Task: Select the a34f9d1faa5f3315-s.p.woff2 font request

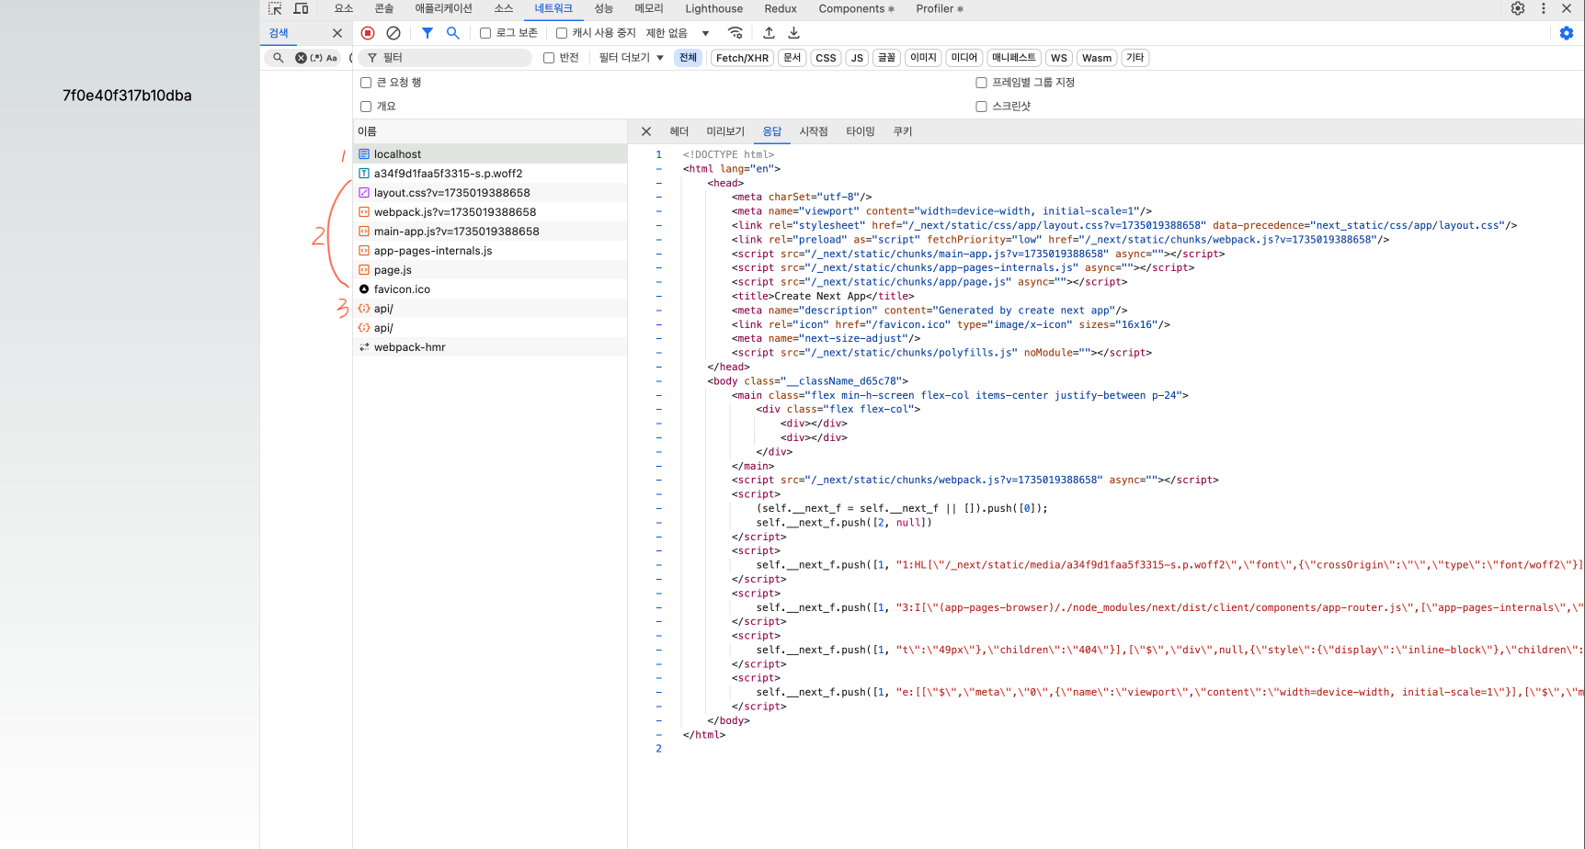Action: [490, 174]
